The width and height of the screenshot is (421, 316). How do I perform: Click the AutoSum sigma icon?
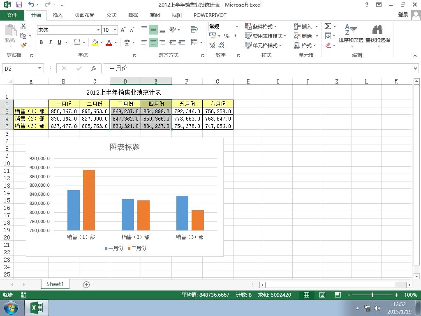[x=328, y=26]
